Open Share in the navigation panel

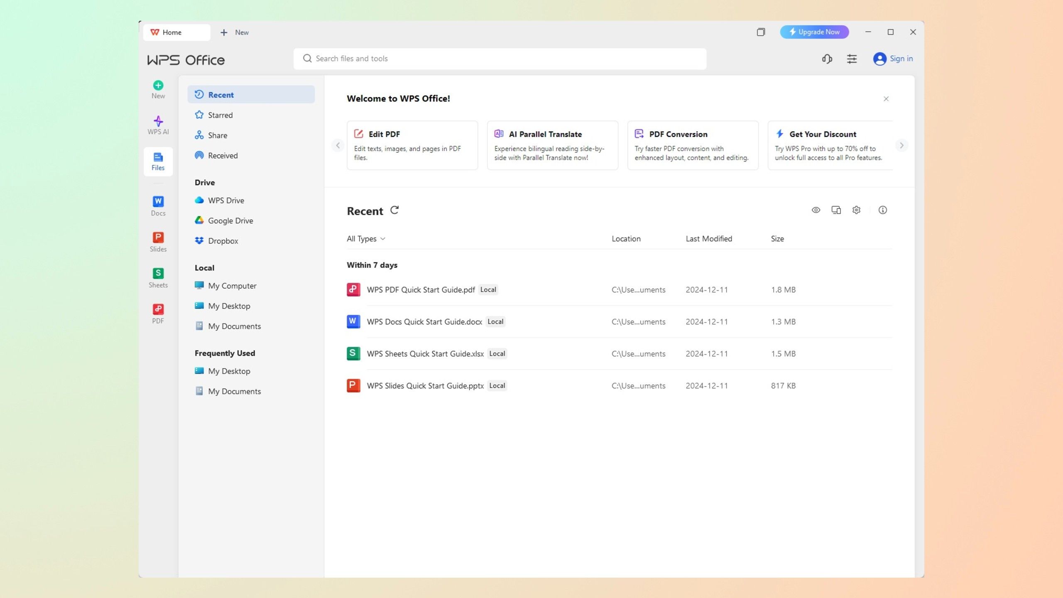(x=251, y=135)
